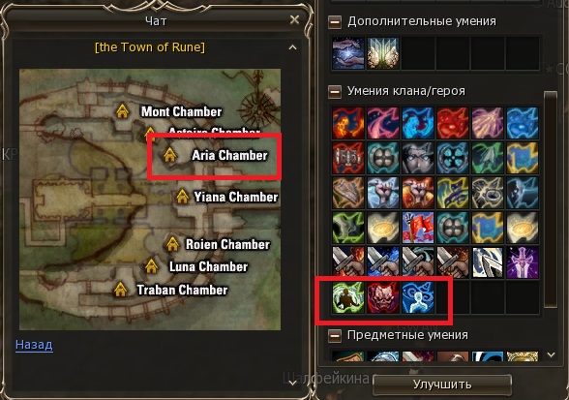Screen dimensions: 569x400
Task: Click the Назад link
Action: point(34,345)
